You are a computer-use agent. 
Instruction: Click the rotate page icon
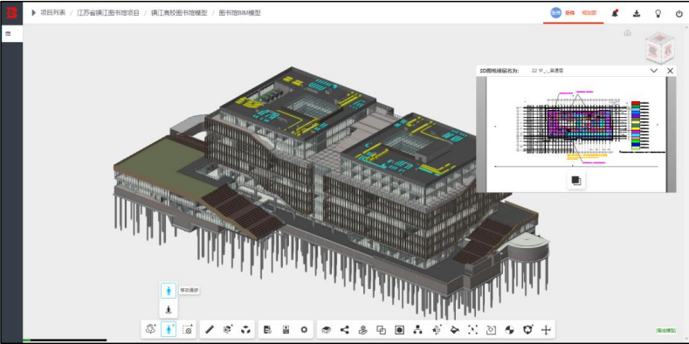coord(492,329)
